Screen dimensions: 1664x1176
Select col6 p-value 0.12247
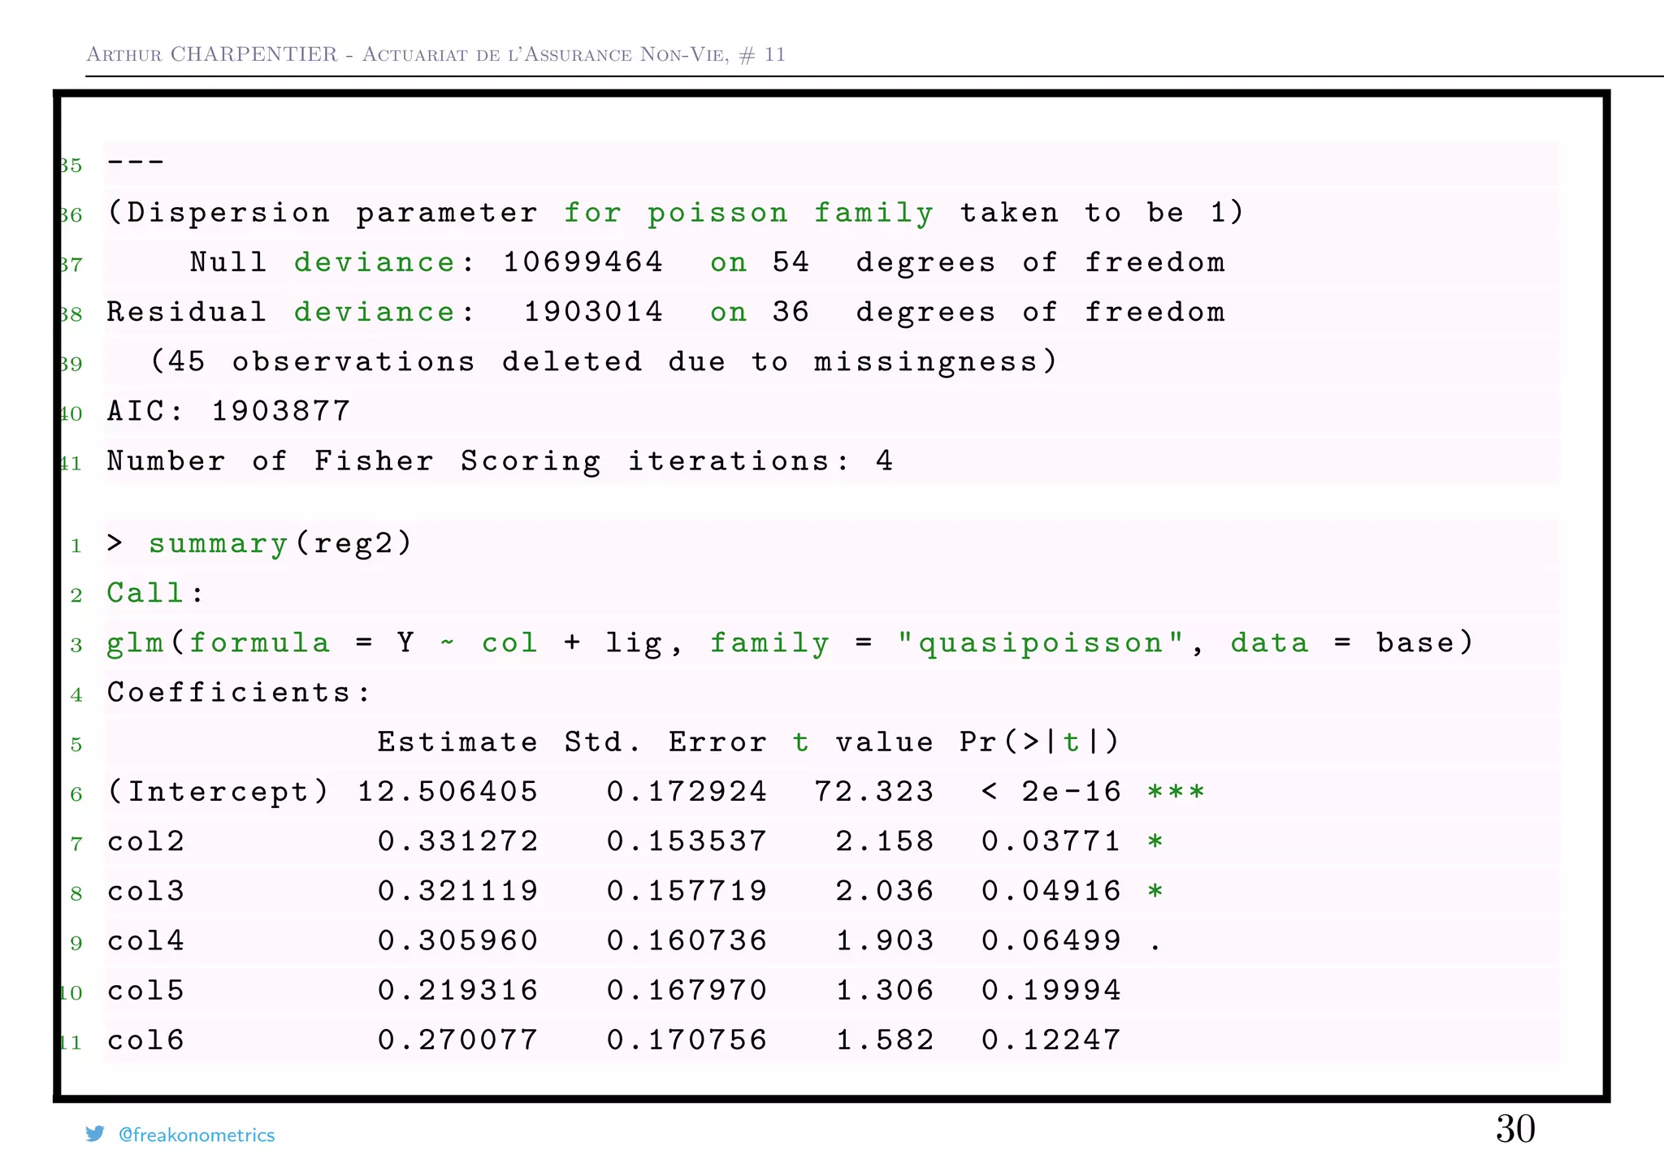[1051, 1040]
